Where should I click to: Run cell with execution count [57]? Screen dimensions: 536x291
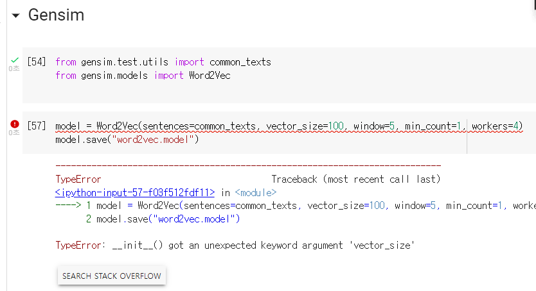click(x=37, y=126)
